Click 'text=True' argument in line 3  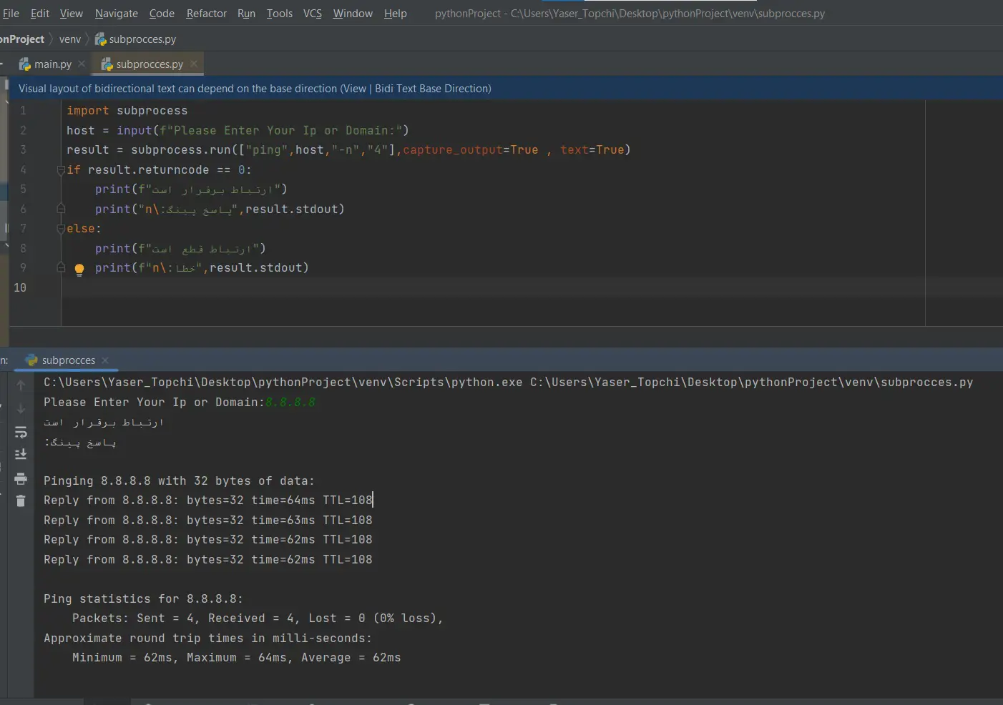(x=592, y=150)
